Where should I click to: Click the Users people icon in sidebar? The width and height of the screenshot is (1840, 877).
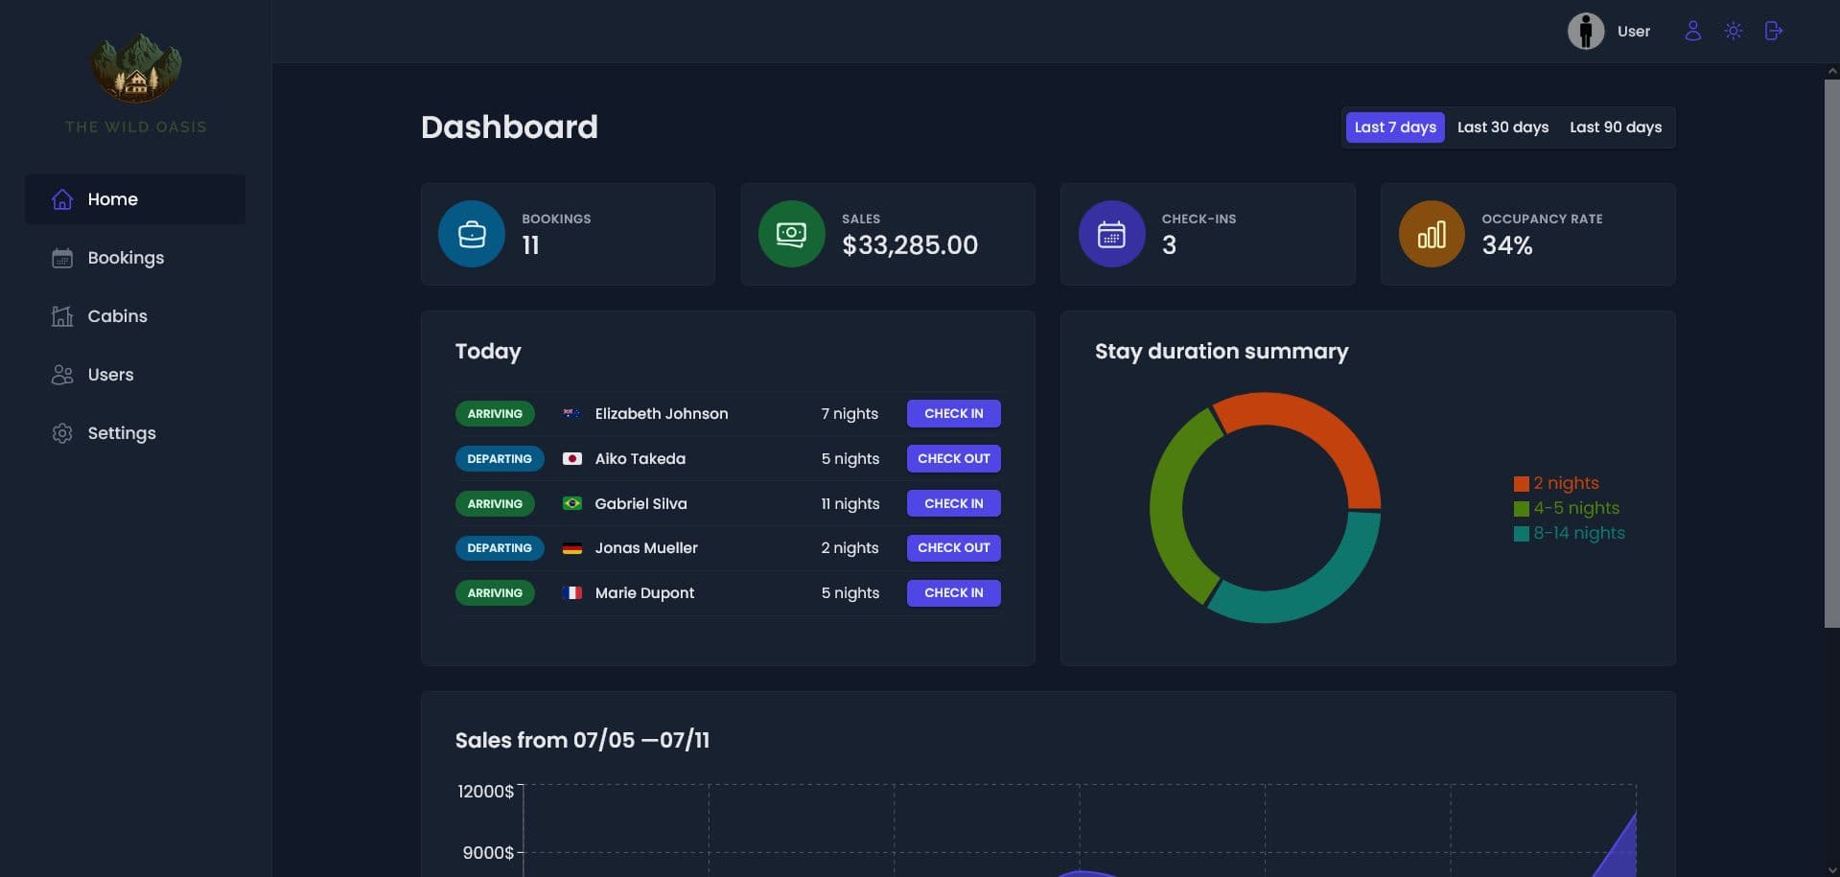point(62,375)
